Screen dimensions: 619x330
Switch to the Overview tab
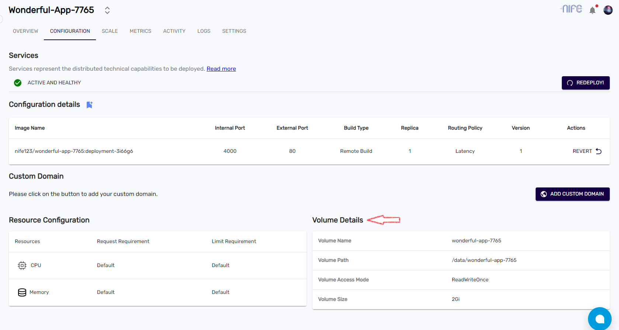(25, 31)
